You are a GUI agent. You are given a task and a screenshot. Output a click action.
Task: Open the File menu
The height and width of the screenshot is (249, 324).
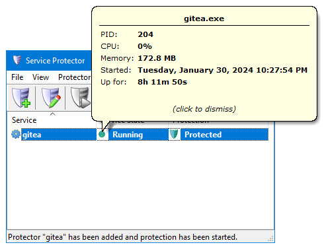(17, 77)
